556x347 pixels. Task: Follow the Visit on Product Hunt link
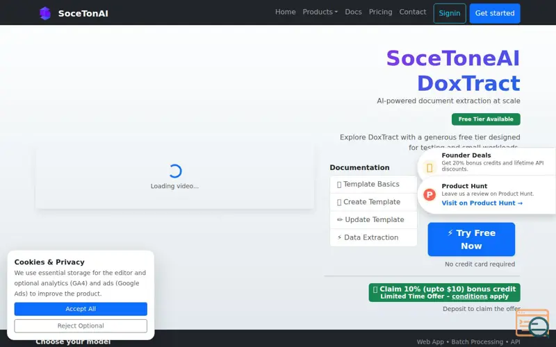click(482, 203)
